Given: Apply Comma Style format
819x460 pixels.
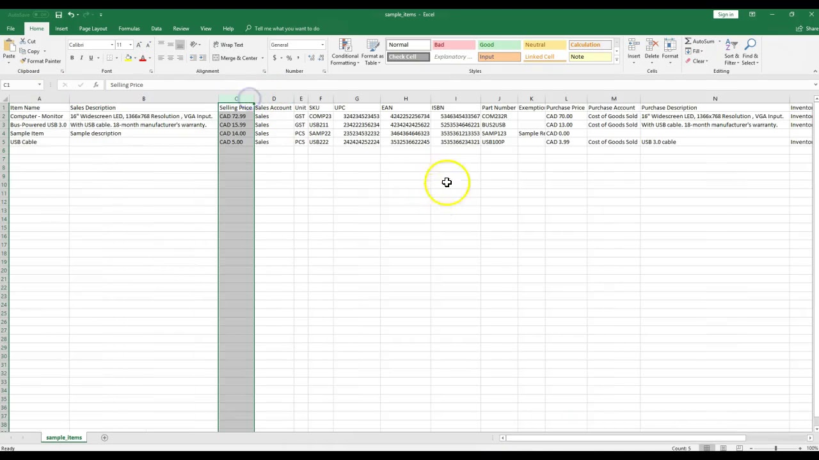Looking at the screenshot, I should coord(298,58).
